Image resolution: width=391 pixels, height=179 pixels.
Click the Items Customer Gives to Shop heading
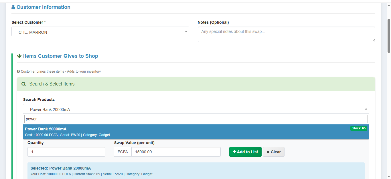click(x=60, y=56)
